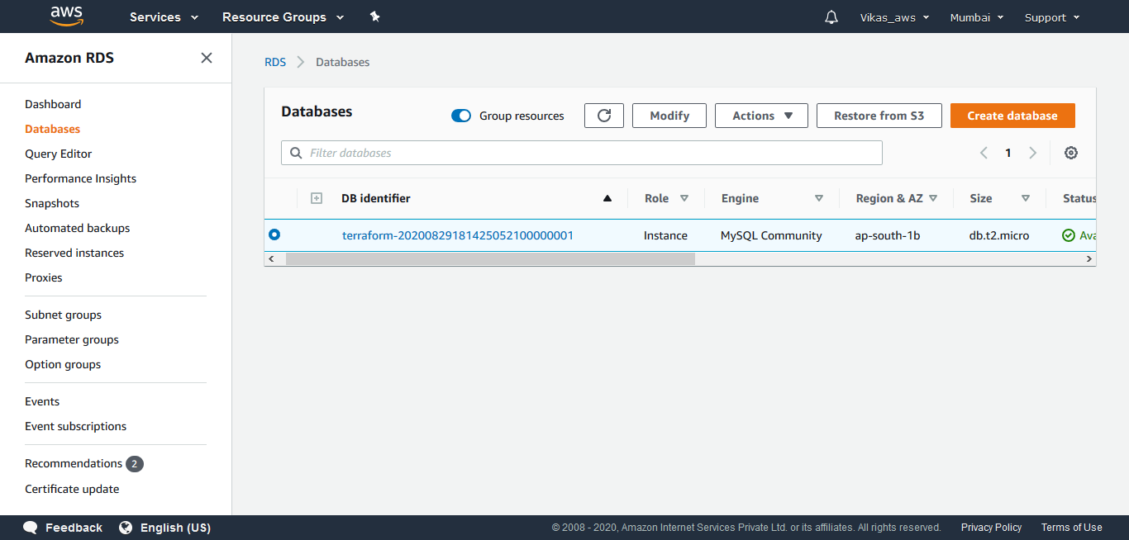Open Subnet groups
This screenshot has width=1129, height=540.
click(63, 315)
